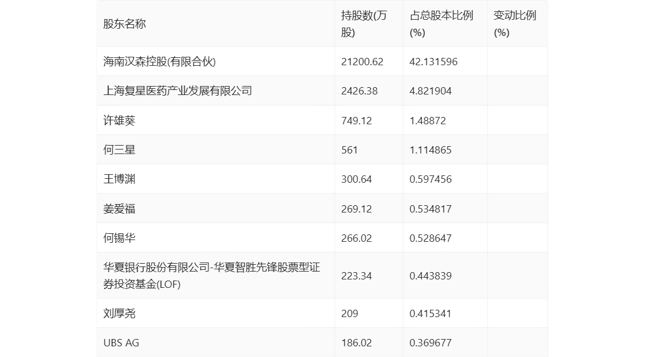
Task: Click percentage 0.443839
Action: point(430,276)
